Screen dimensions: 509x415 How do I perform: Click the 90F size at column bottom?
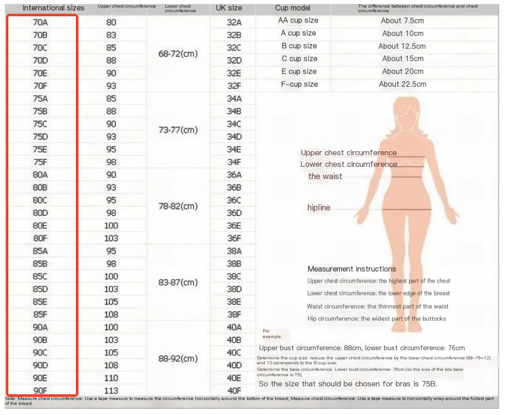[40, 390]
